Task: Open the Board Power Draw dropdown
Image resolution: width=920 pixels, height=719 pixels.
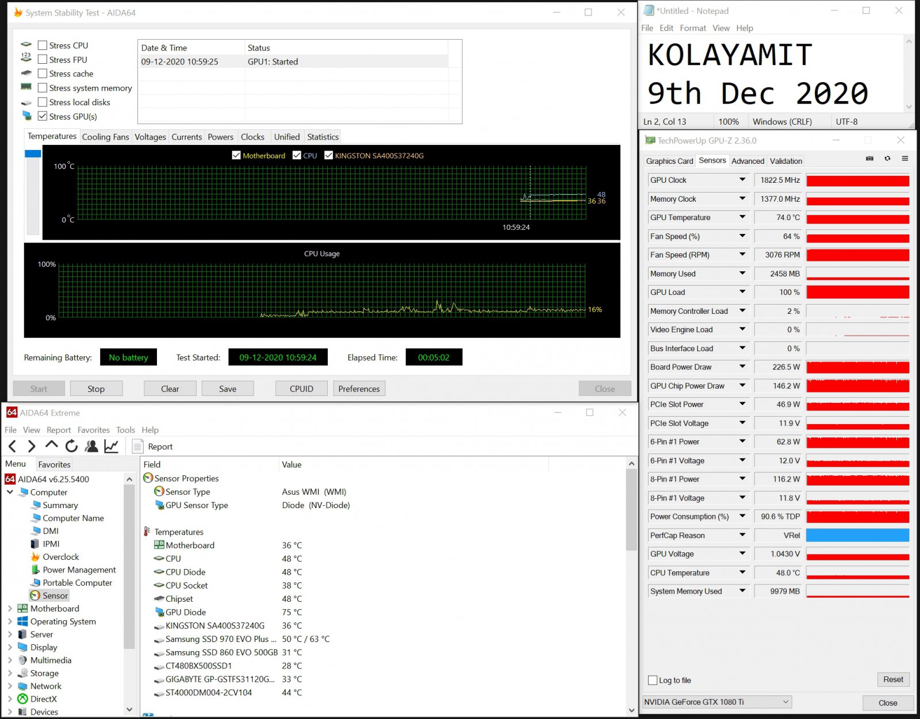Action: [x=742, y=367]
